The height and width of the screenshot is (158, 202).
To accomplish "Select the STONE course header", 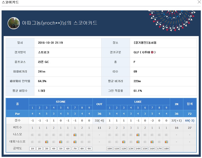I will tap(61, 102).
